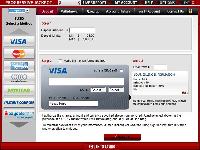Select Neteller deposit method
This screenshot has height=150, width=200.
tap(19, 90)
